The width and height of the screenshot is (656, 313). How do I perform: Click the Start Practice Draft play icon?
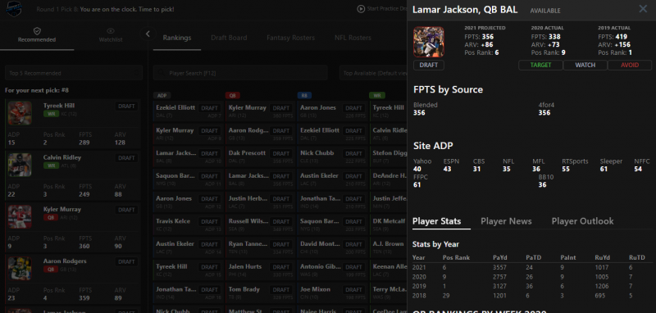[x=361, y=9]
